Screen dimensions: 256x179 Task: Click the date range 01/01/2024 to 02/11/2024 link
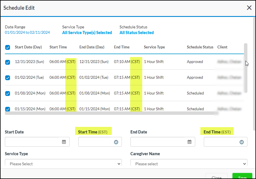tap(27, 33)
